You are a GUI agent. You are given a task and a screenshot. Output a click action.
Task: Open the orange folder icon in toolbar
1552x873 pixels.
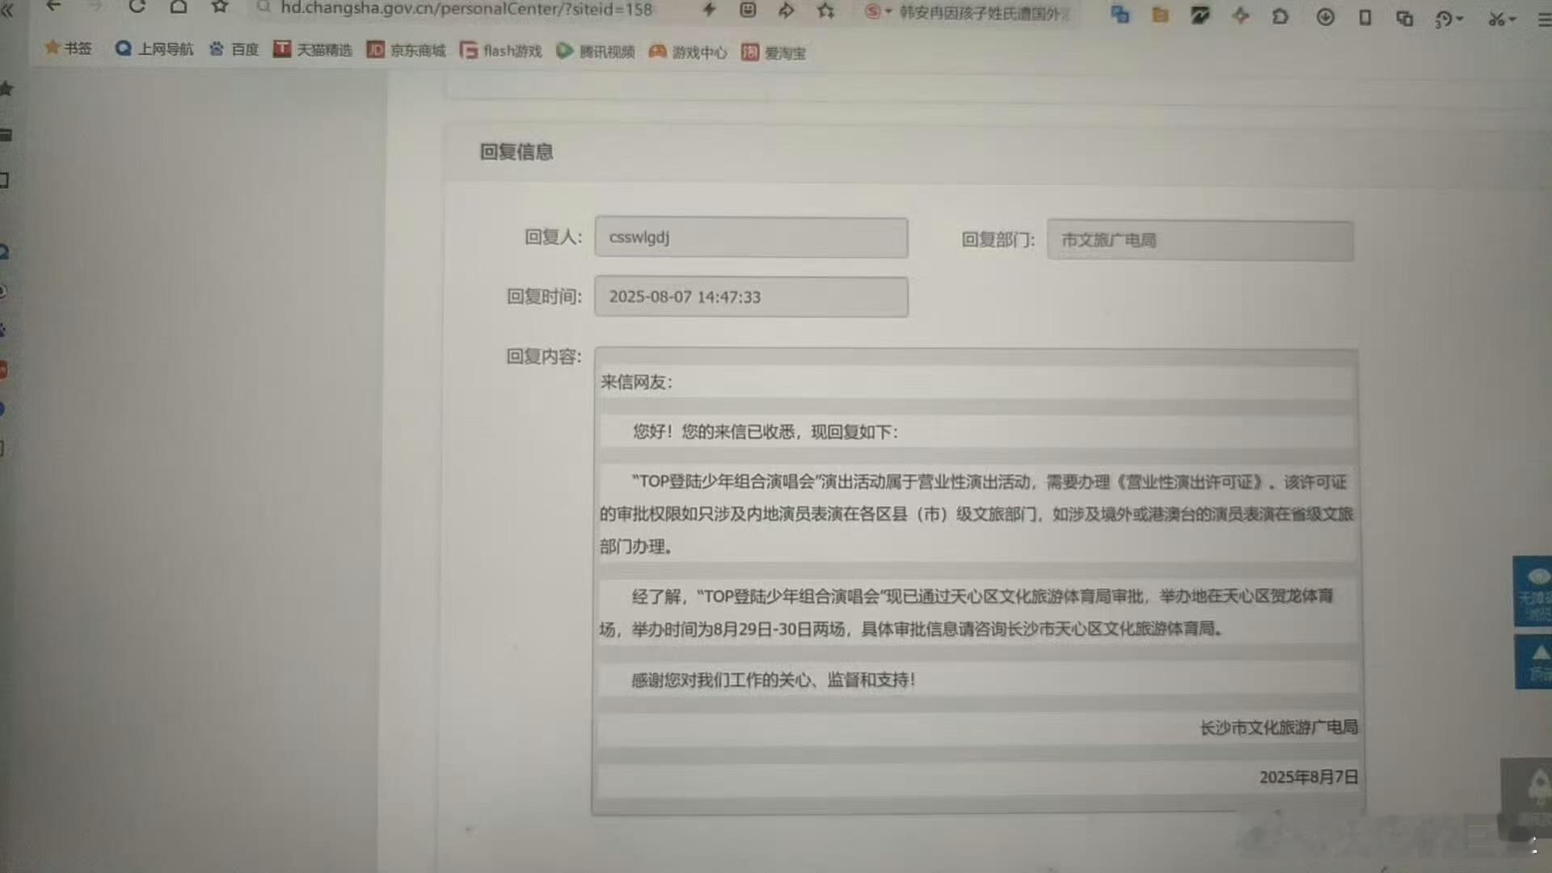1160,15
